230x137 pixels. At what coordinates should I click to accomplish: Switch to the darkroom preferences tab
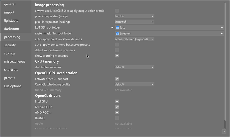point(11,29)
